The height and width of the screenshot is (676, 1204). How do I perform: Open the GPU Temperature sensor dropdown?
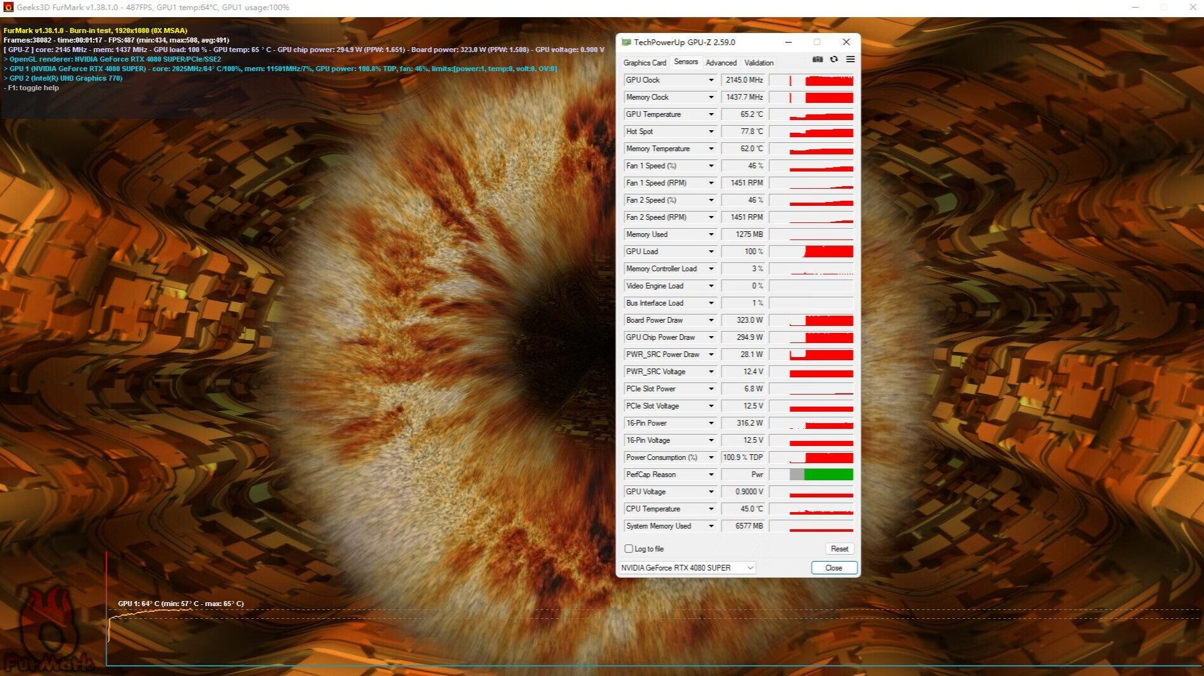711,114
